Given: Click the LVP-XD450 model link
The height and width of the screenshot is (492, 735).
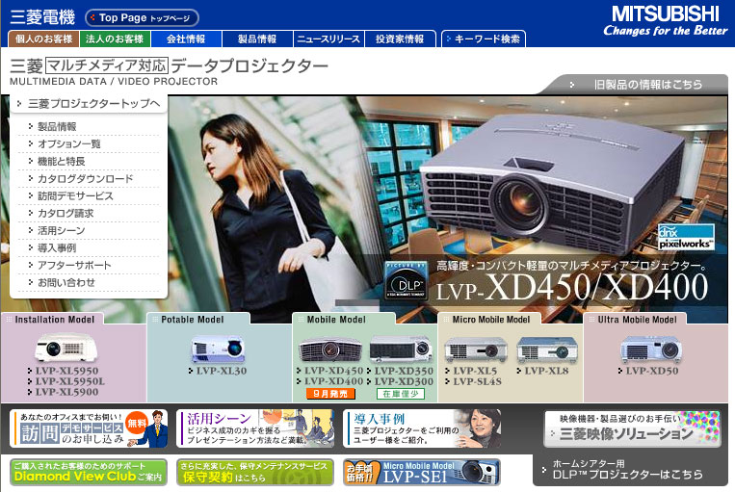Looking at the screenshot, I should pyautogui.click(x=333, y=371).
